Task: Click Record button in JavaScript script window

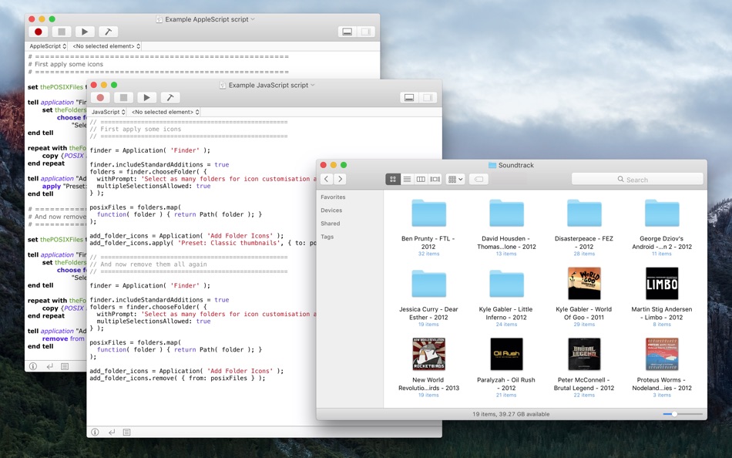Action: point(100,98)
